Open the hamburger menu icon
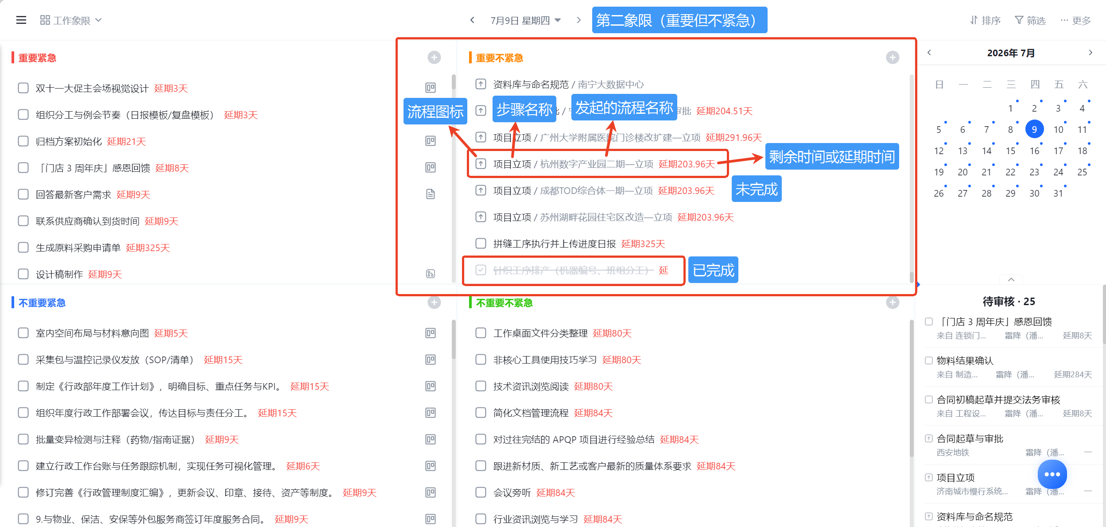The width and height of the screenshot is (1106, 527). point(21,20)
